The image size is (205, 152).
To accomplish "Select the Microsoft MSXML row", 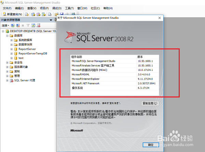I will coord(115,75).
